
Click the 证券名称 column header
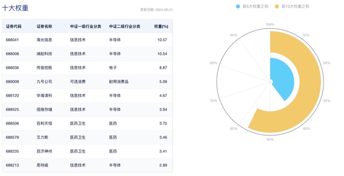[44, 26]
